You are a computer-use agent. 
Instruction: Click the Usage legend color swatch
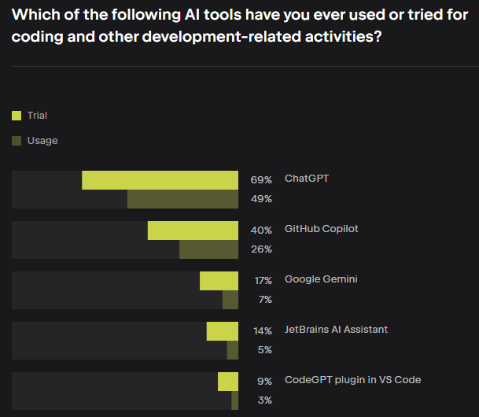[x=17, y=141]
